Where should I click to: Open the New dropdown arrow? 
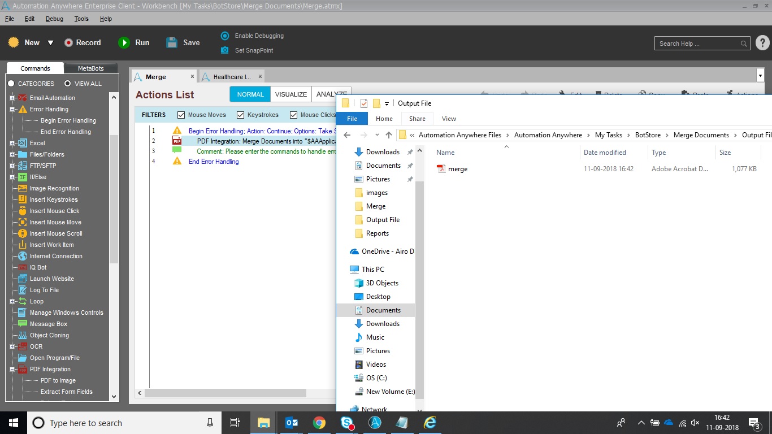click(50, 43)
